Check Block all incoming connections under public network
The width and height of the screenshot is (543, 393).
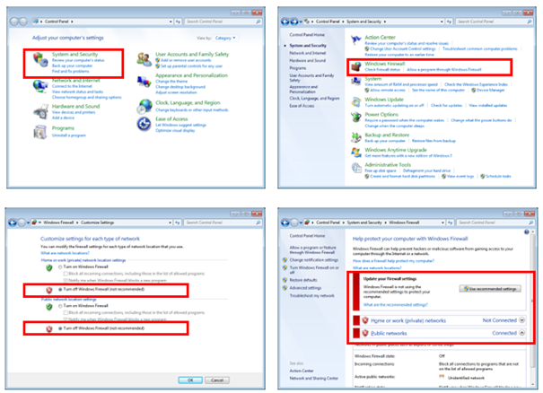coord(66,312)
